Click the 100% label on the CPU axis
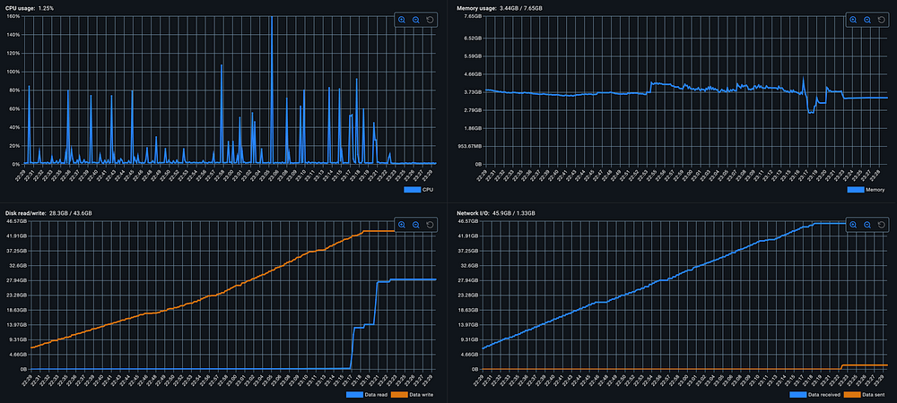The image size is (897, 403). pyautogui.click(x=13, y=72)
